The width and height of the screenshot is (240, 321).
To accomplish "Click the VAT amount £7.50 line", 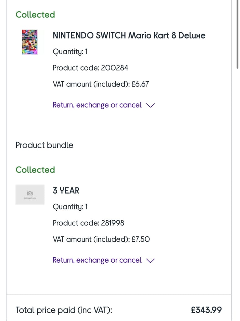I will 101,239.
